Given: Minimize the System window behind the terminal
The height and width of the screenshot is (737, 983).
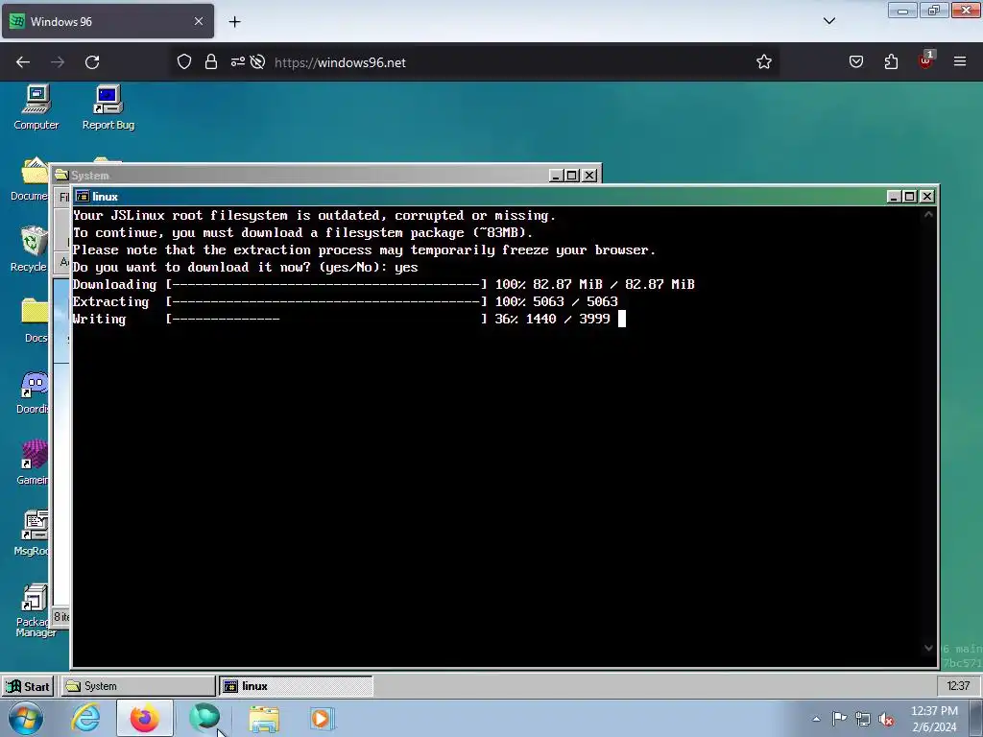Looking at the screenshot, I should [x=556, y=176].
